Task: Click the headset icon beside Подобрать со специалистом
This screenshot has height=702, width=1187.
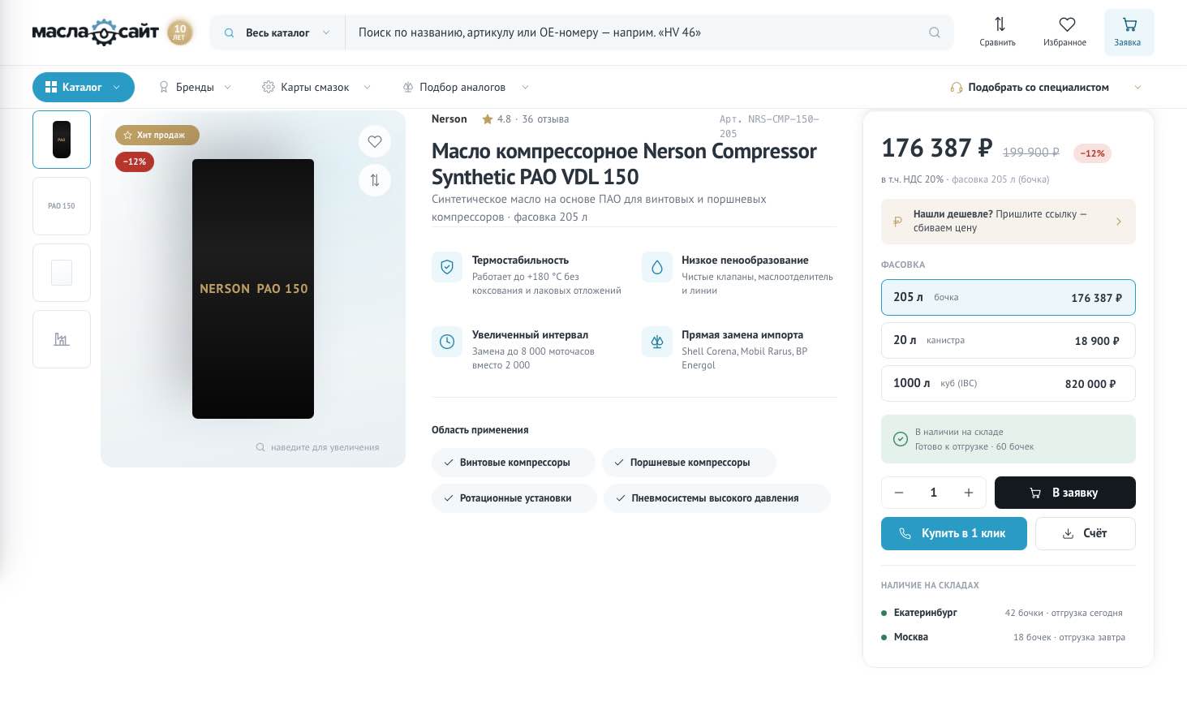Action: (957, 88)
